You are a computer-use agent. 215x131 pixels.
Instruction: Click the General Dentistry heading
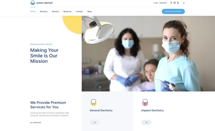pyautogui.click(x=101, y=110)
